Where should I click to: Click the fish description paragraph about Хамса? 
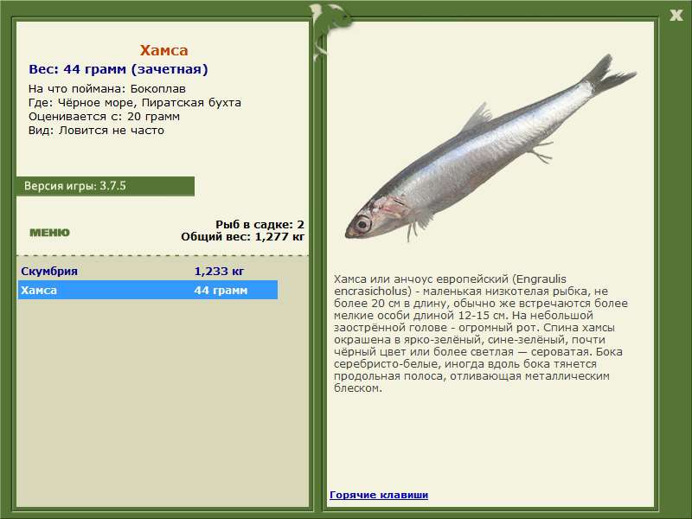(x=481, y=334)
